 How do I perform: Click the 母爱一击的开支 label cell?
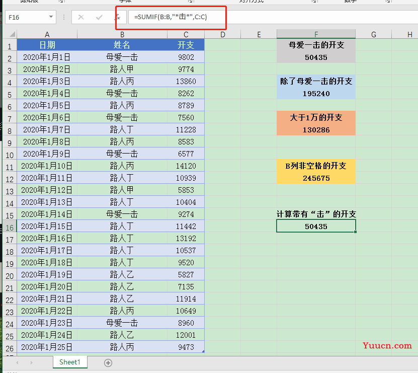click(316, 45)
